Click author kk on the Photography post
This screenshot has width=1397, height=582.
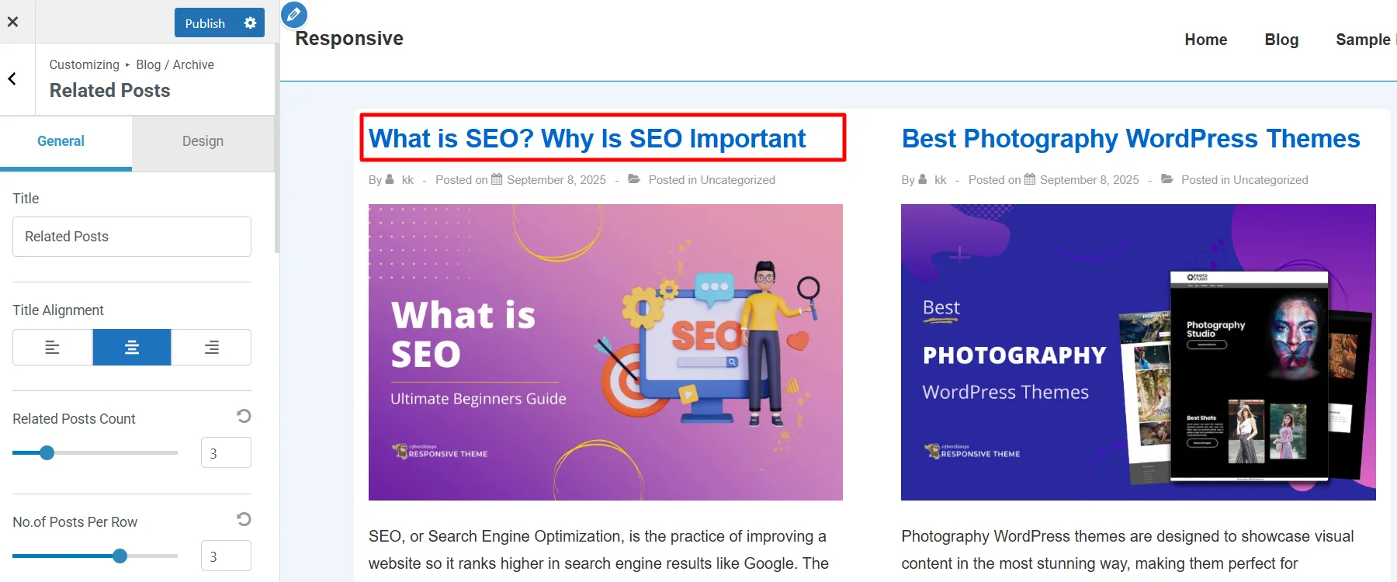(940, 180)
